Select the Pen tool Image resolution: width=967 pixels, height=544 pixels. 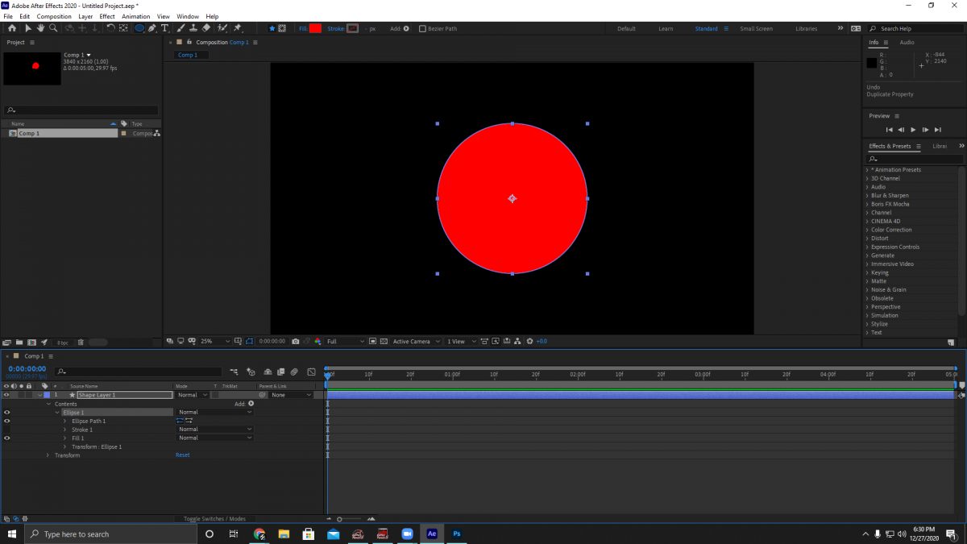click(x=152, y=28)
